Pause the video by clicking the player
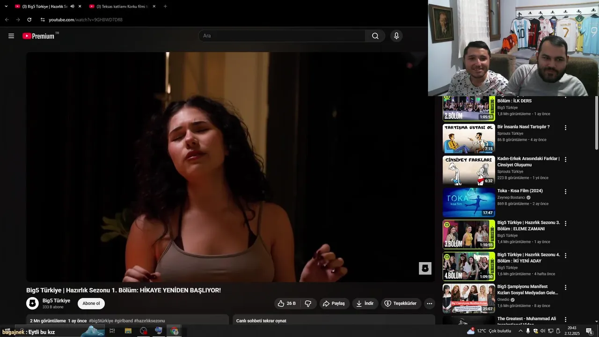The height and width of the screenshot is (337, 599). click(230, 167)
